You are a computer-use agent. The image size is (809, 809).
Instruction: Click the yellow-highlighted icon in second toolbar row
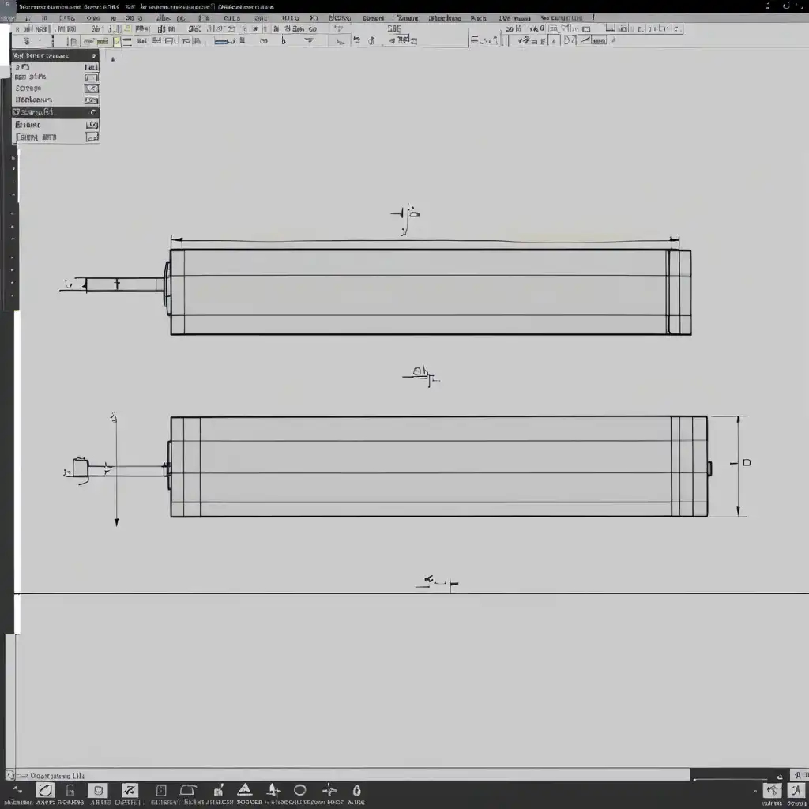pyautogui.click(x=117, y=42)
